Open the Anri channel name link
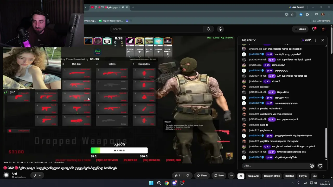 click(14, 174)
